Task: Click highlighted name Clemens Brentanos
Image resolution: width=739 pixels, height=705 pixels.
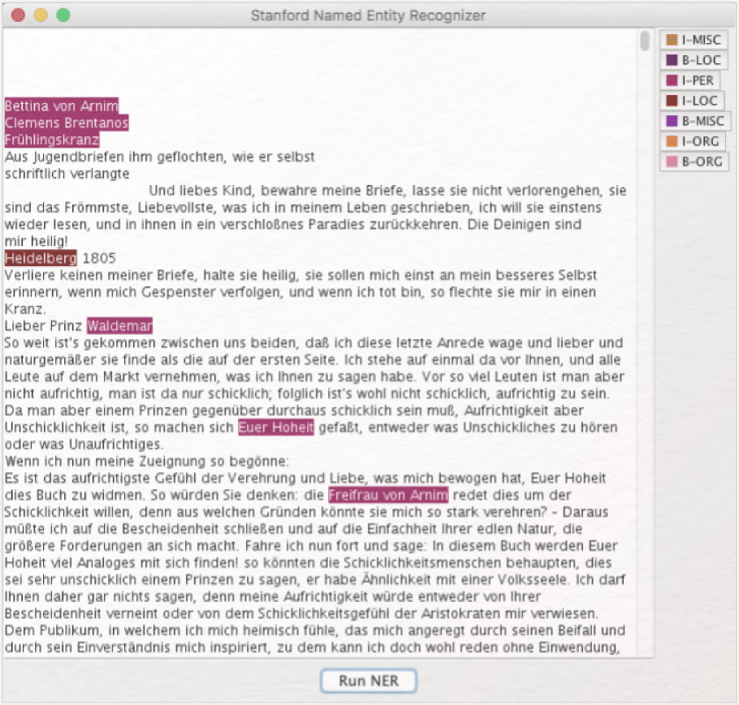Action: click(x=67, y=123)
